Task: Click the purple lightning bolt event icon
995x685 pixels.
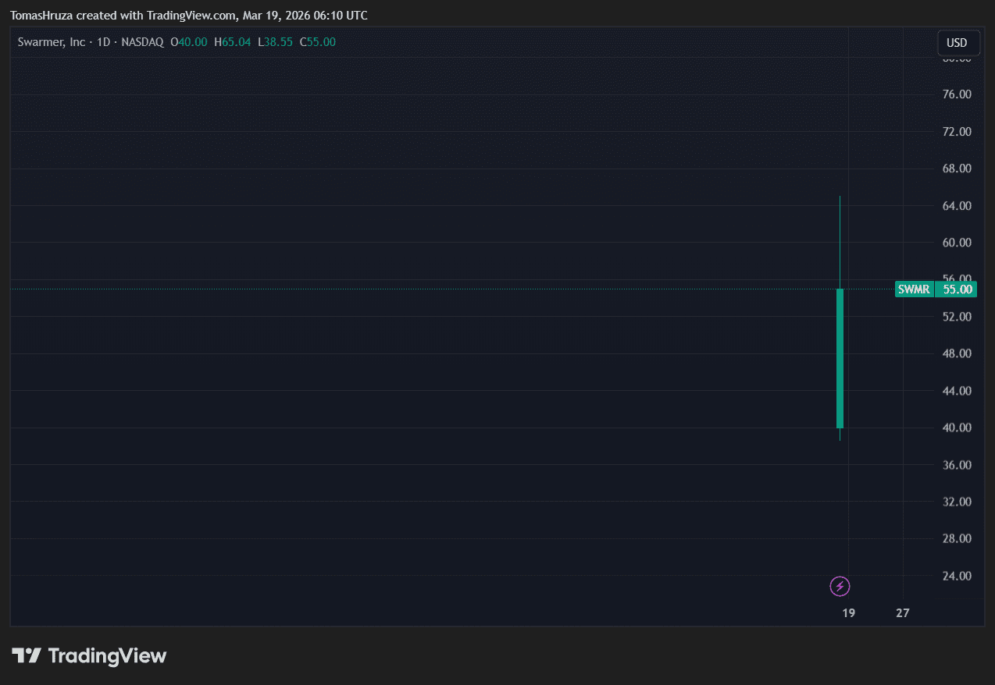Action: [x=840, y=586]
